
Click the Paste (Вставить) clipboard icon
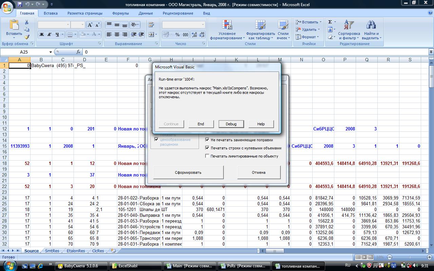tap(14, 25)
